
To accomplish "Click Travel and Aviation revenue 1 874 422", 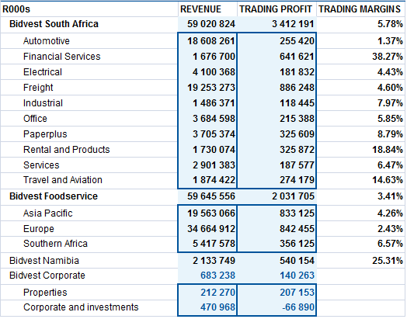I will point(214,180).
